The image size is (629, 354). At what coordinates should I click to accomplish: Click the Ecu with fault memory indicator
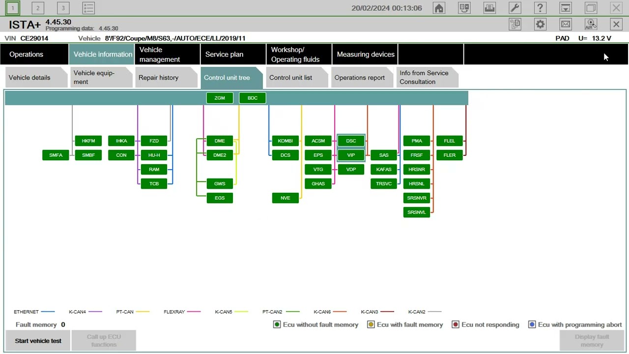pos(371,324)
